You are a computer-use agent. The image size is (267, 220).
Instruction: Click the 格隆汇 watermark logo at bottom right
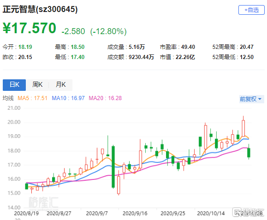[x=249, y=212]
